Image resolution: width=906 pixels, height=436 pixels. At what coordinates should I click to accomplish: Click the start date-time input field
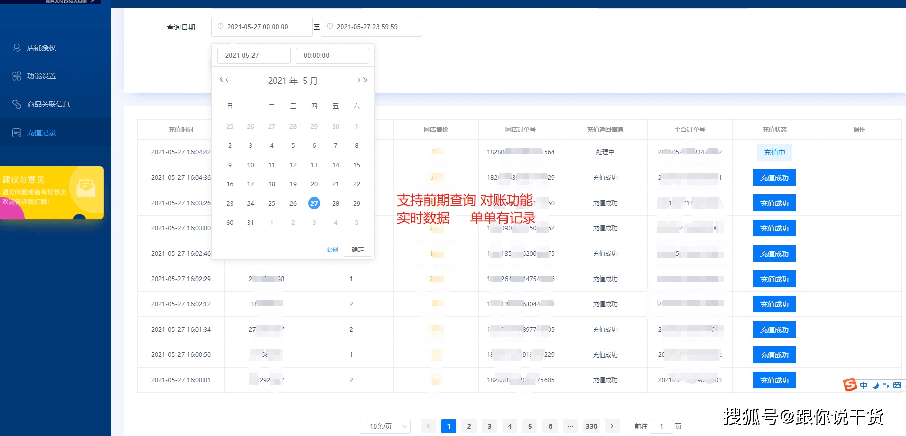[x=262, y=27]
